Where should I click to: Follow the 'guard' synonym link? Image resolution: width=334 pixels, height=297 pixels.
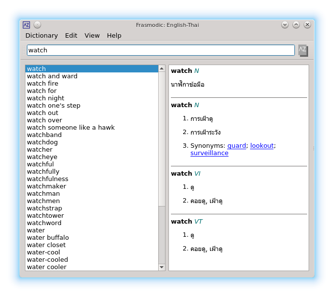236,146
